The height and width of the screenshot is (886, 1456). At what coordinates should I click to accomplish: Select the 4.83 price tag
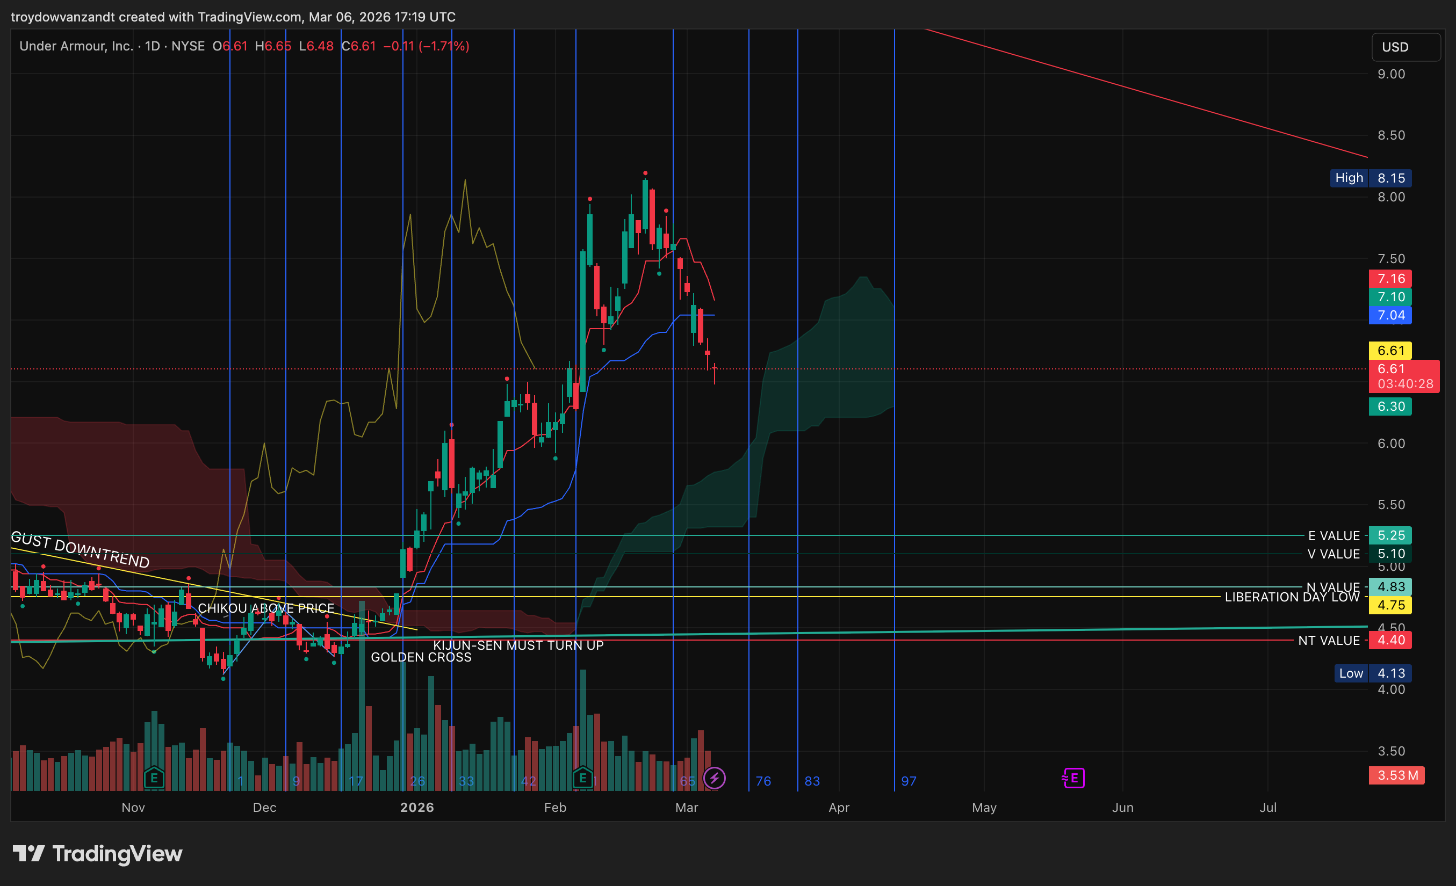[1390, 586]
